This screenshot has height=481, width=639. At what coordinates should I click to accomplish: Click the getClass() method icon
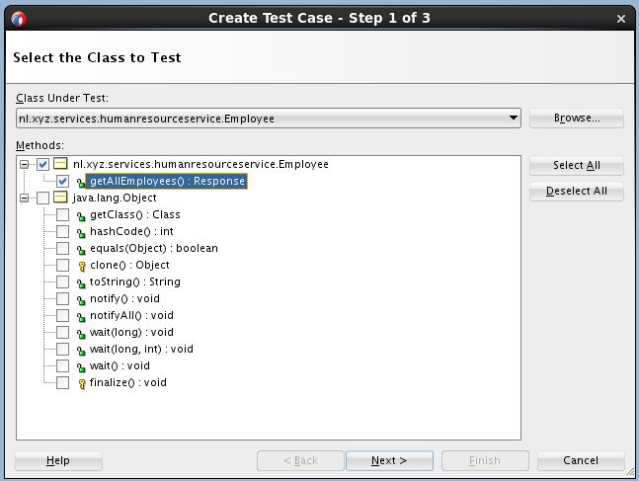tap(81, 215)
